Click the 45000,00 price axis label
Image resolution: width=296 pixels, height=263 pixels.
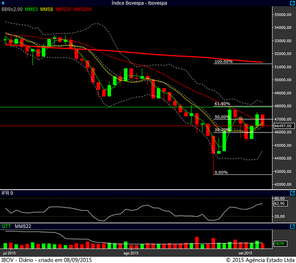click(x=283, y=145)
